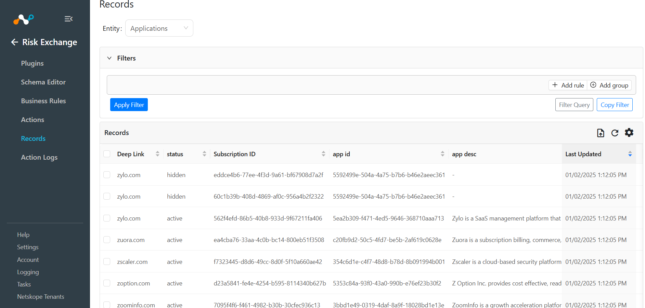Click Zscaler cloud-based security description
This screenshot has height=308, width=645.
[507, 262]
